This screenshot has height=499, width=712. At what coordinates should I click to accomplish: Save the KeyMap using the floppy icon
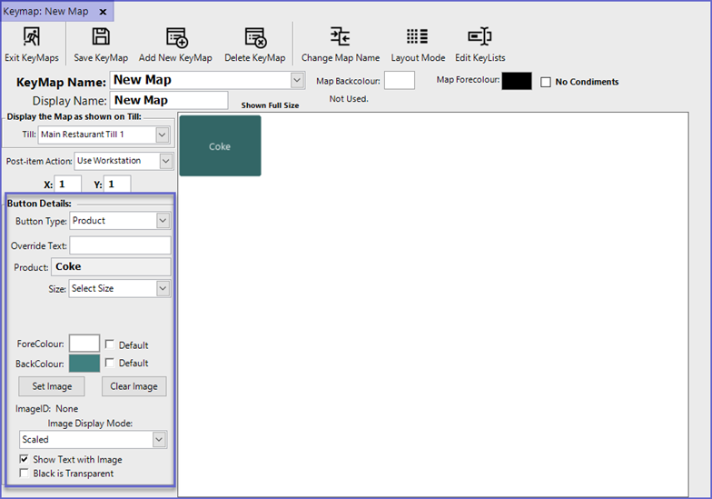pos(101,37)
